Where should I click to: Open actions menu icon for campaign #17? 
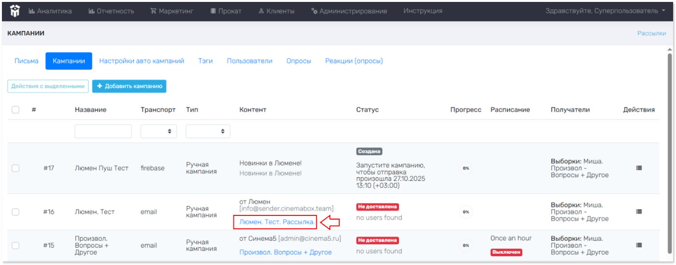pyautogui.click(x=639, y=168)
